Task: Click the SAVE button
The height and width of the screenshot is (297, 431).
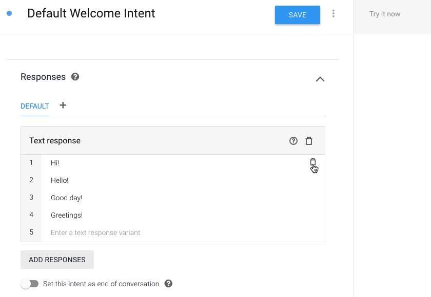Action: click(298, 15)
